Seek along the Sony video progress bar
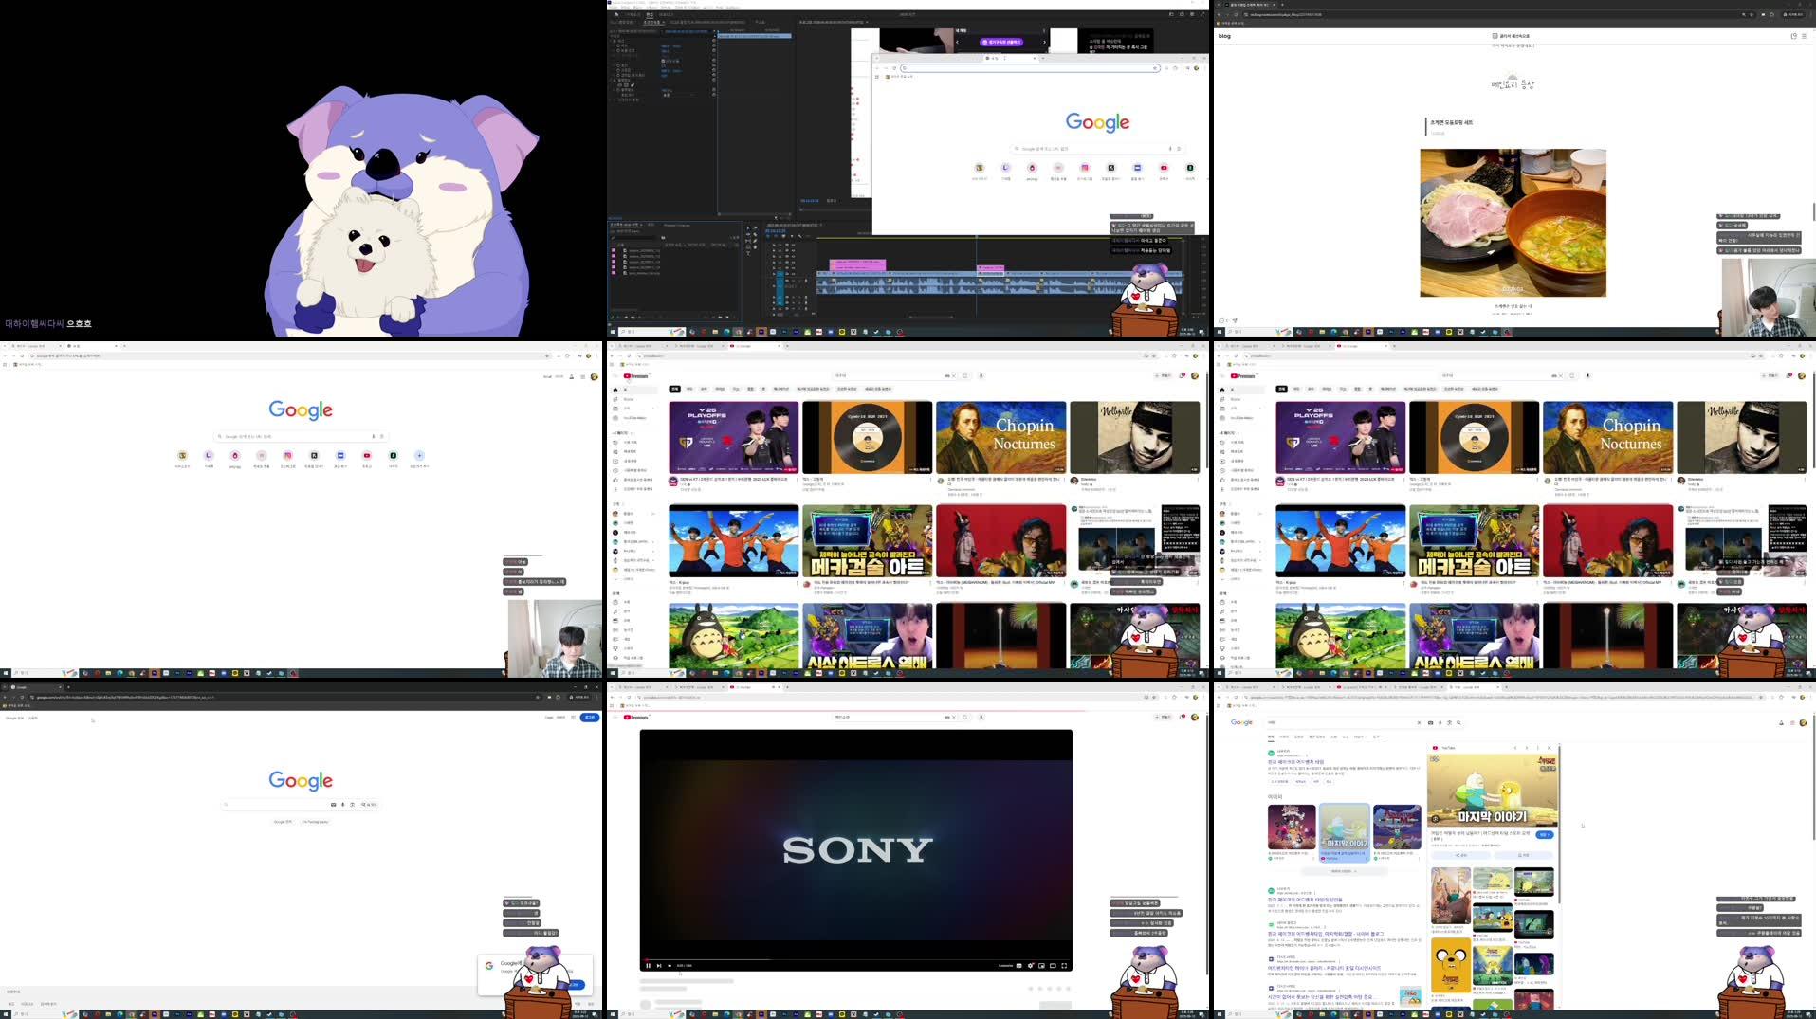Viewport: 1816px width, 1019px height. point(856,959)
